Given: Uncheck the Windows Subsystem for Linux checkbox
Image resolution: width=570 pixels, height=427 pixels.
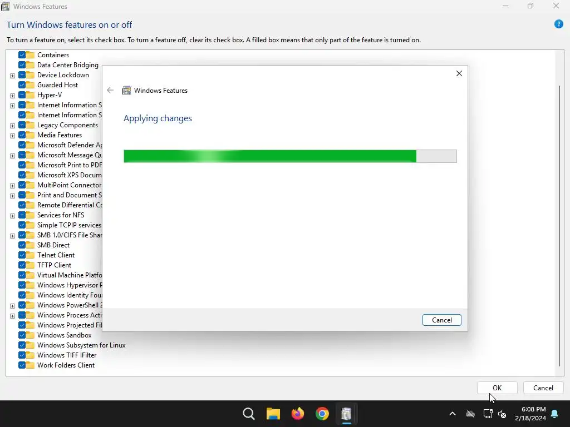Looking at the screenshot, I should [22, 345].
